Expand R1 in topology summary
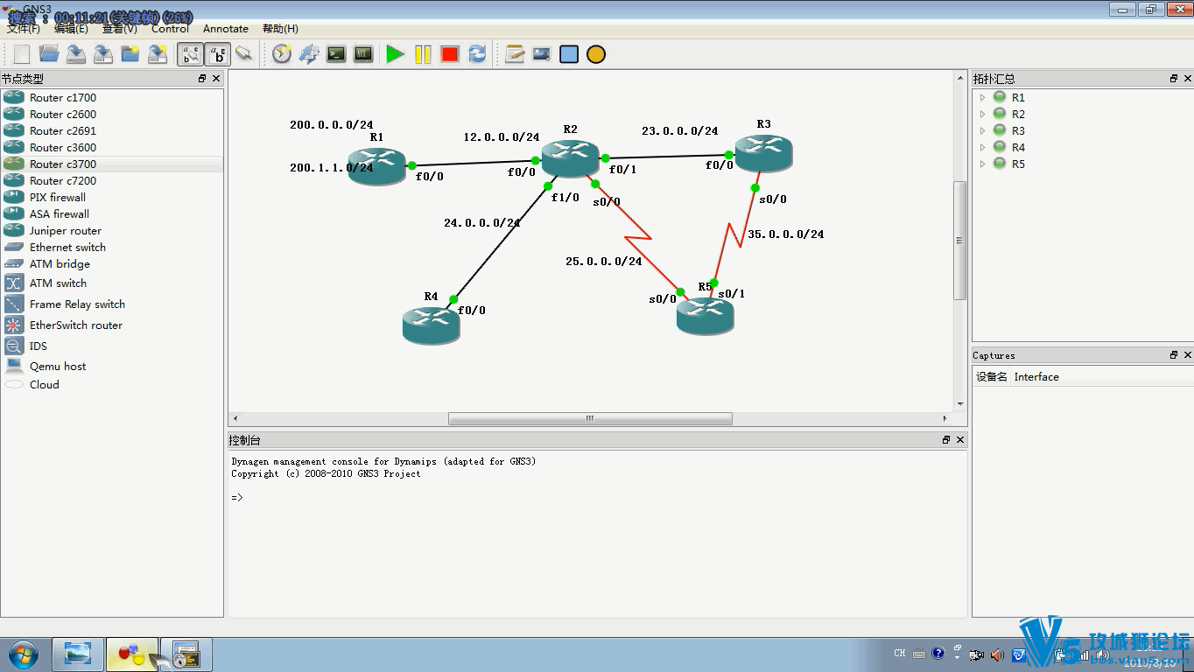The height and width of the screenshot is (672, 1194). pyautogui.click(x=983, y=98)
